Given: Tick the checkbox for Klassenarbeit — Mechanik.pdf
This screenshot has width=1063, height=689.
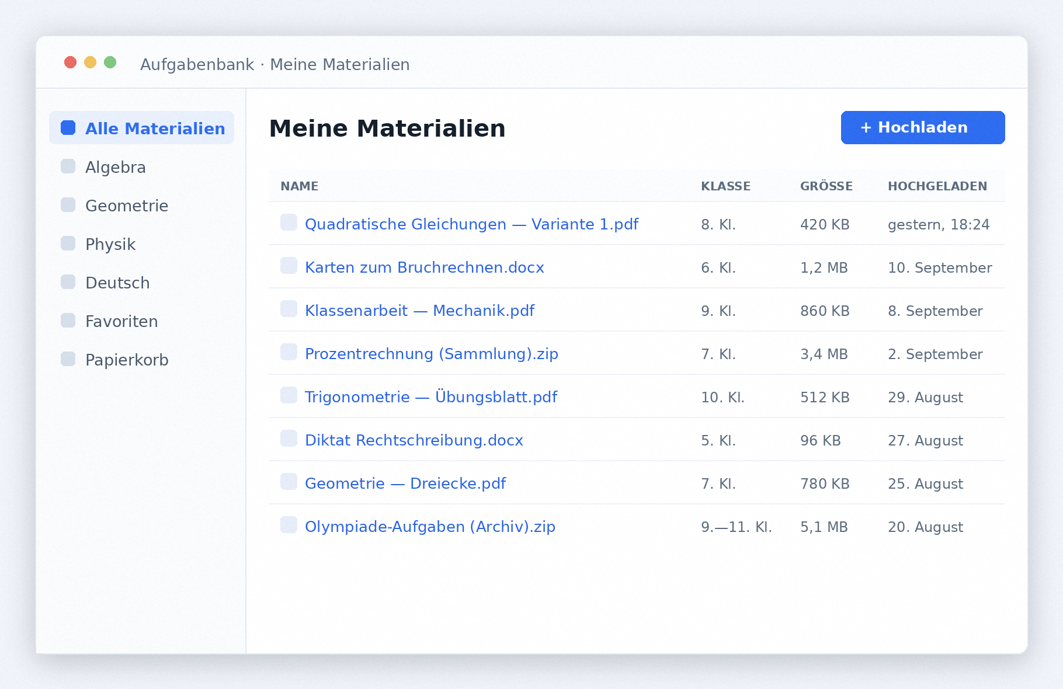Looking at the screenshot, I should pyautogui.click(x=289, y=309).
